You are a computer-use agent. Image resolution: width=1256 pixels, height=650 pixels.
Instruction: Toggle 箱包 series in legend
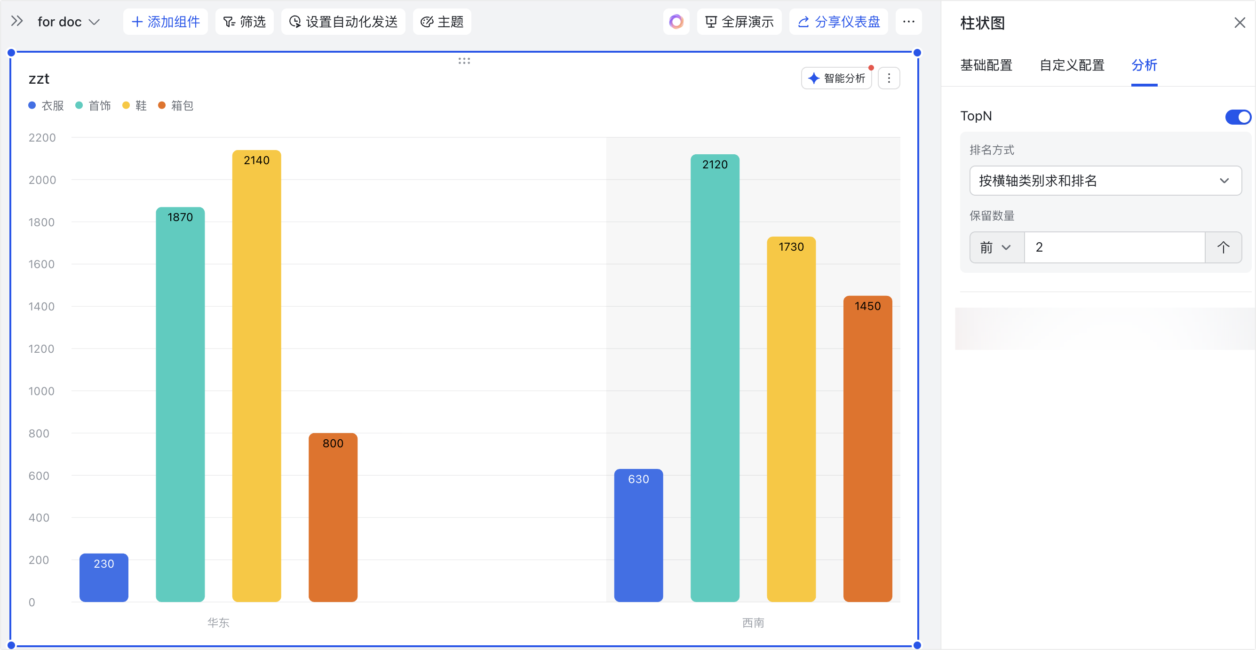point(176,106)
